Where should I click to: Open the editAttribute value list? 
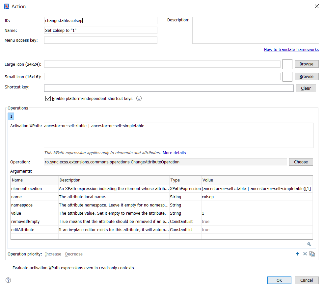[x=257, y=230]
